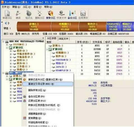This screenshot has width=134, height=127.
Task: Choose 重建主引导记录 (MBR) in context menu
Action: (48, 84)
